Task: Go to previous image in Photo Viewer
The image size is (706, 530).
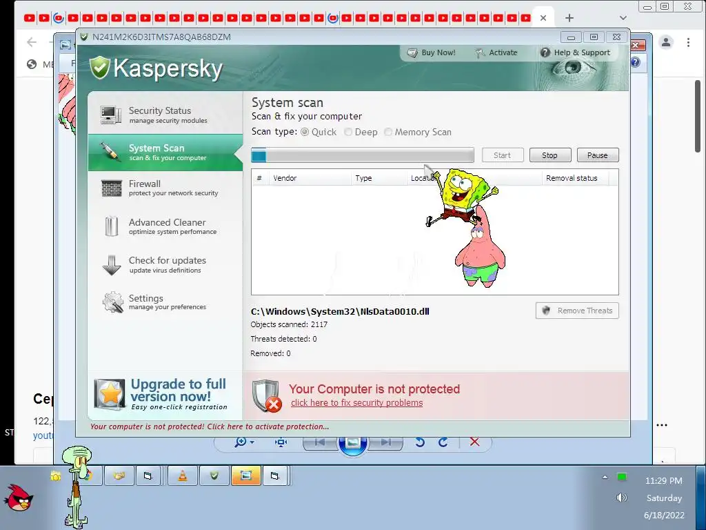Action: pyautogui.click(x=320, y=442)
